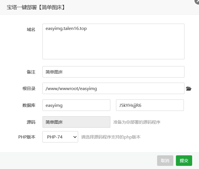
Task: Click the 数据库 label
Action: click(x=29, y=105)
